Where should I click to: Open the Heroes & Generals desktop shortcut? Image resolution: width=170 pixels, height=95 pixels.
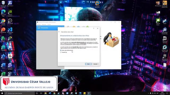coord(165,40)
